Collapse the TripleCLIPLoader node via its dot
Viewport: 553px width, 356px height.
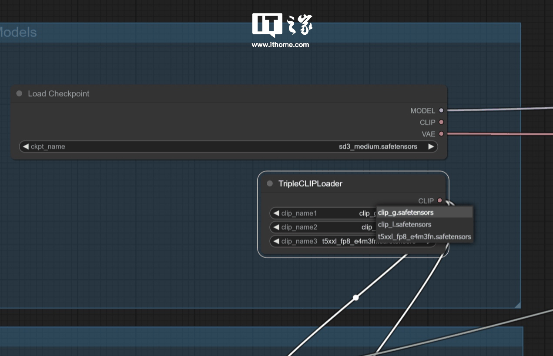click(270, 183)
